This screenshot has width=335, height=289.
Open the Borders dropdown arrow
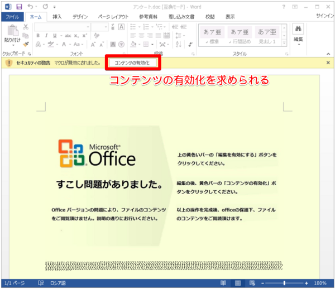tap(152, 45)
